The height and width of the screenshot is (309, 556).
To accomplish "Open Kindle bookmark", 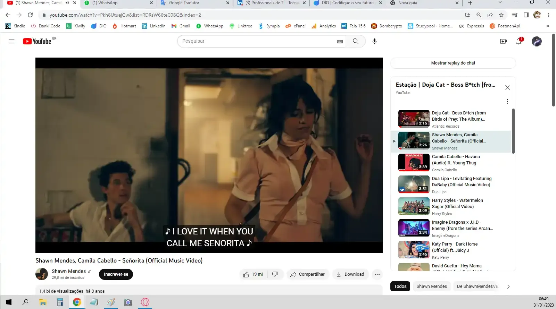I will [x=15, y=26].
